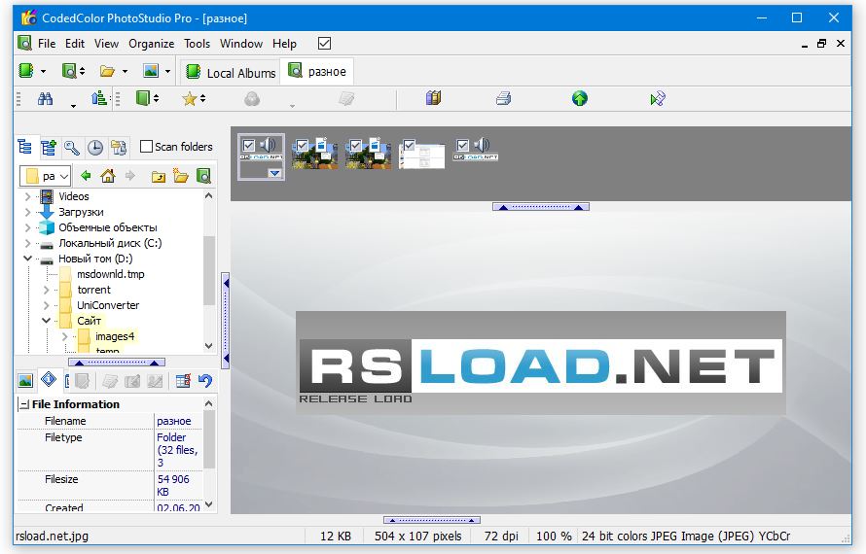The height and width of the screenshot is (554, 866).
Task: Uncheck the second thumbnail's checkbox
Action: 302,146
